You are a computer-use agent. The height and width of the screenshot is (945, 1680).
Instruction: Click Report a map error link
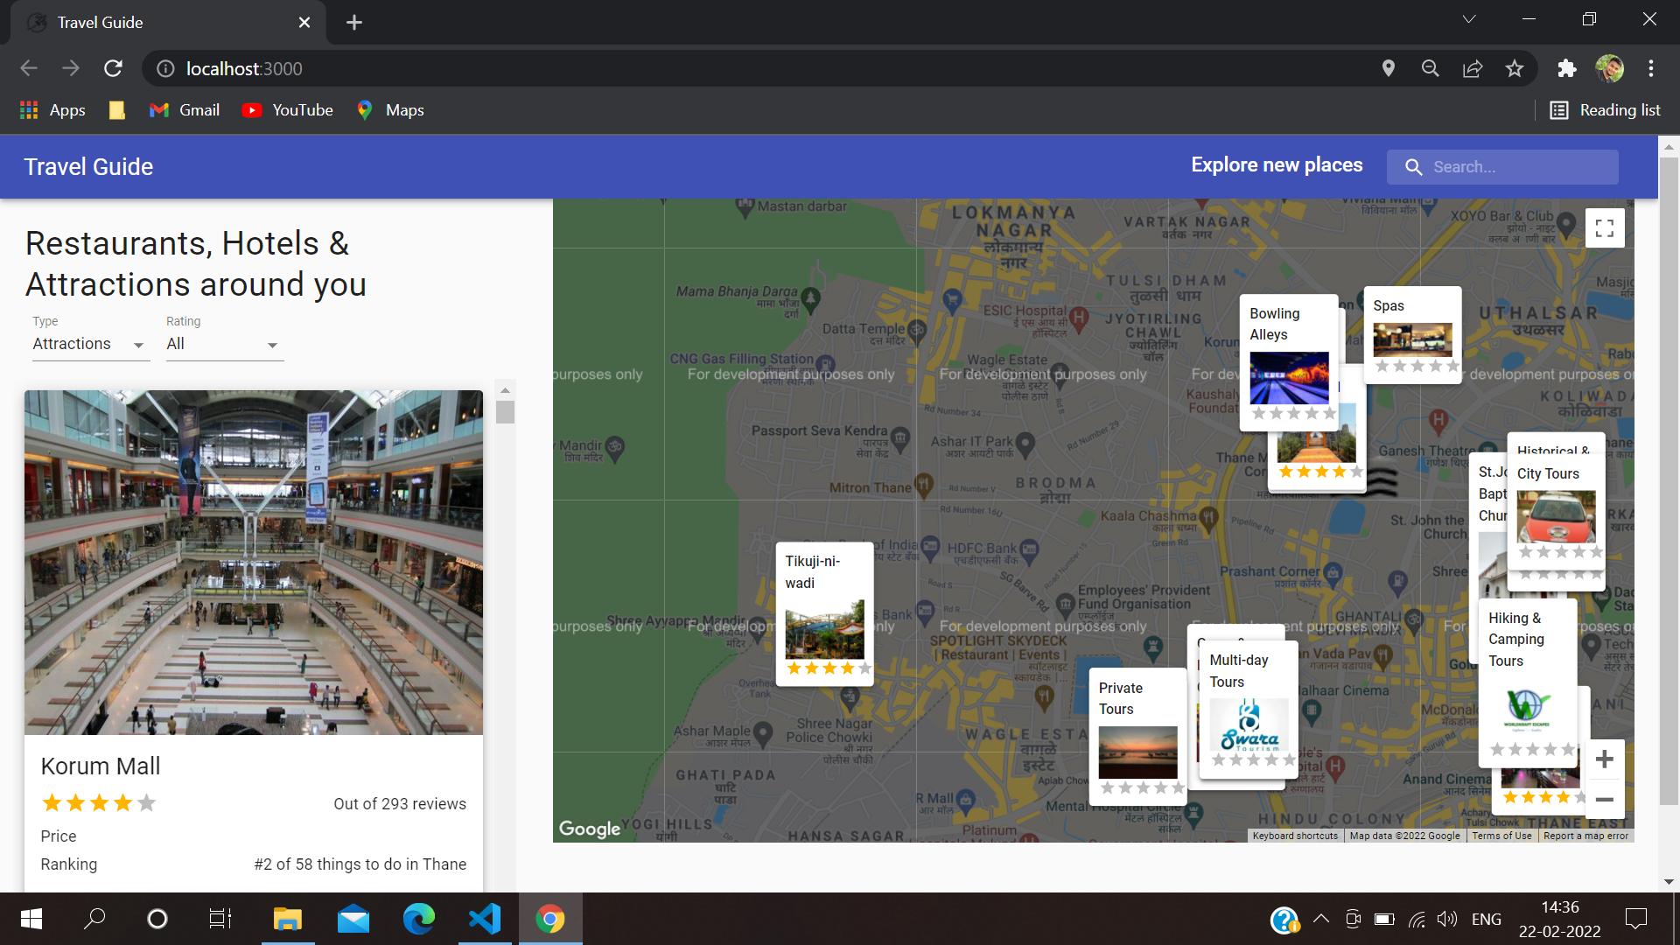coord(1585,836)
